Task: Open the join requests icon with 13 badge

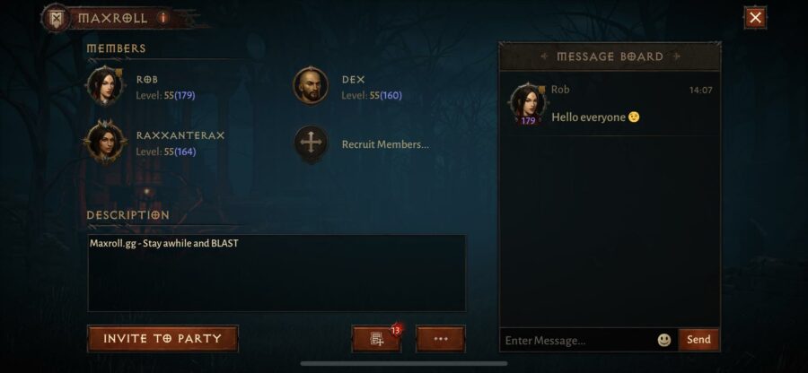Action: (377, 339)
